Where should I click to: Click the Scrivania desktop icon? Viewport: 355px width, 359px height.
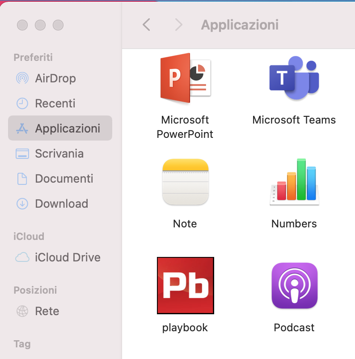22,154
